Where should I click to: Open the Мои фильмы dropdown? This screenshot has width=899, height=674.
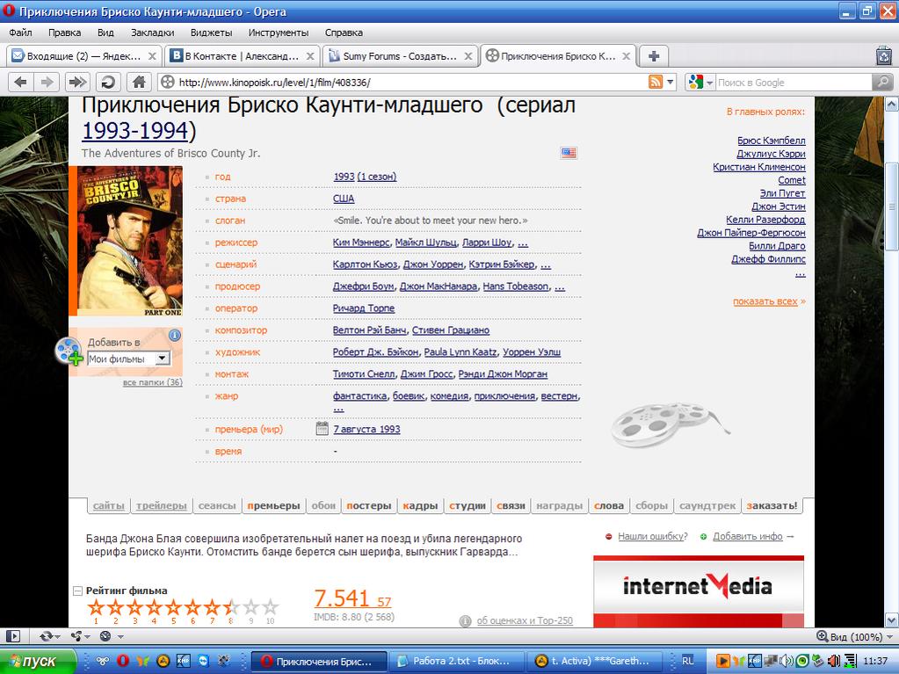click(x=162, y=359)
